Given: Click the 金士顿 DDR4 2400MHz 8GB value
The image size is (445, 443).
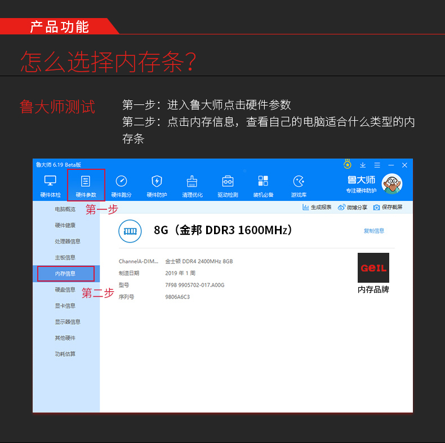Looking at the screenshot, I should coord(199,261).
